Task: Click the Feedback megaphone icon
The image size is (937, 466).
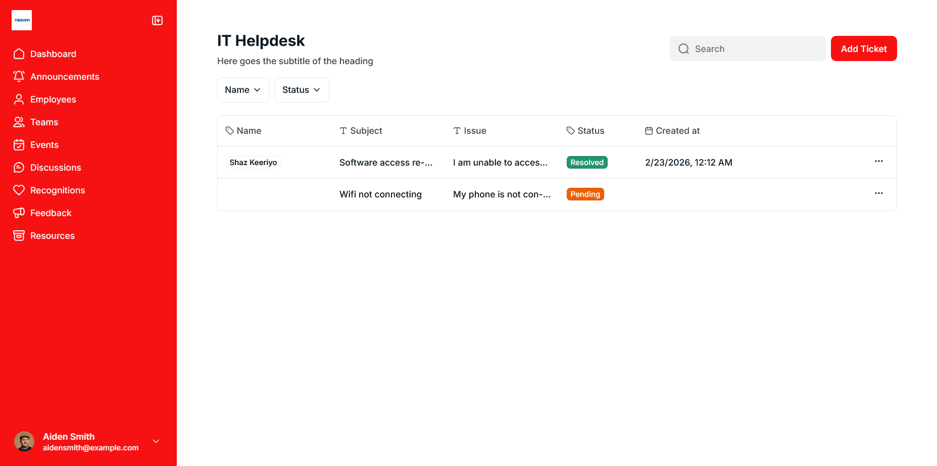Action: coord(19,213)
